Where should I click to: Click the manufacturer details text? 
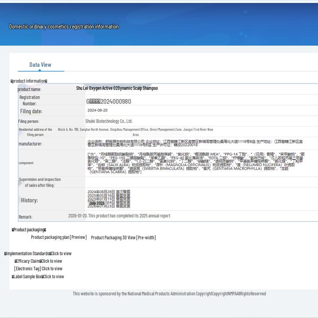[195, 143]
